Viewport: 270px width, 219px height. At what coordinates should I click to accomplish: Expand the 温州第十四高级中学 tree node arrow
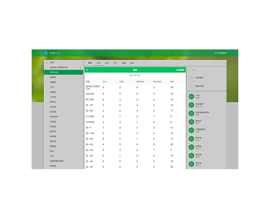[x=47, y=68]
